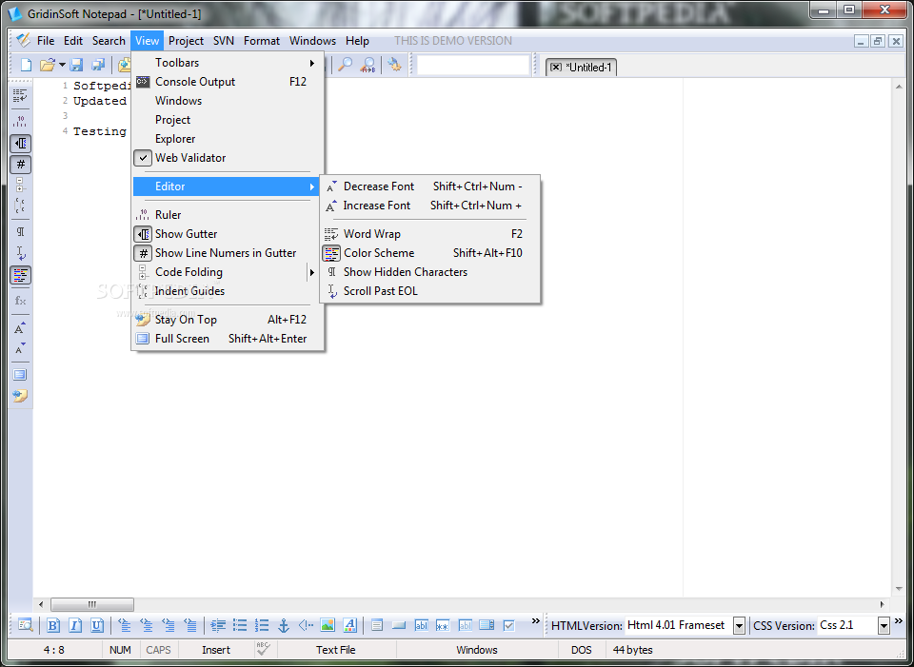Screen dimensions: 914x667
Task: Open the Edit menu
Action: pos(73,41)
